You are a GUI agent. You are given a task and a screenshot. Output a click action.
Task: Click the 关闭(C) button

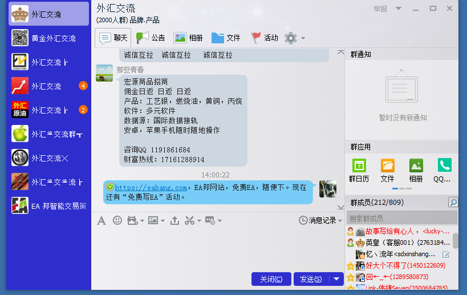point(271,279)
